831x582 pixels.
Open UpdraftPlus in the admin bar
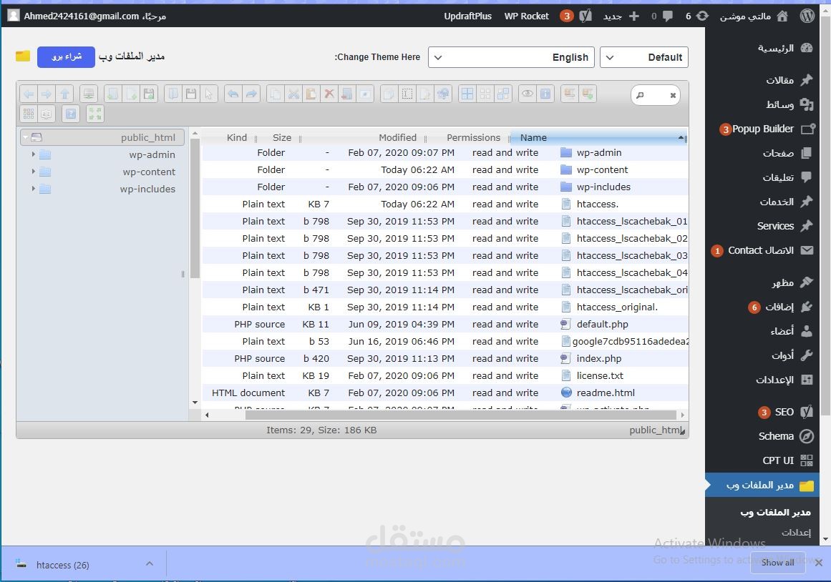[467, 16]
